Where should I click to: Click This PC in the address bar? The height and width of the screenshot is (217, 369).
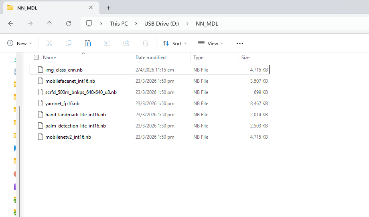[x=119, y=24]
